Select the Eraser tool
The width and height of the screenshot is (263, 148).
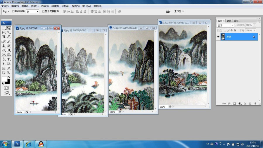[4, 50]
